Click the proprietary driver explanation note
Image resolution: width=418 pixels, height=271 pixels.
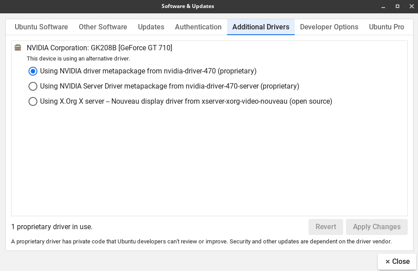[x=202, y=242]
